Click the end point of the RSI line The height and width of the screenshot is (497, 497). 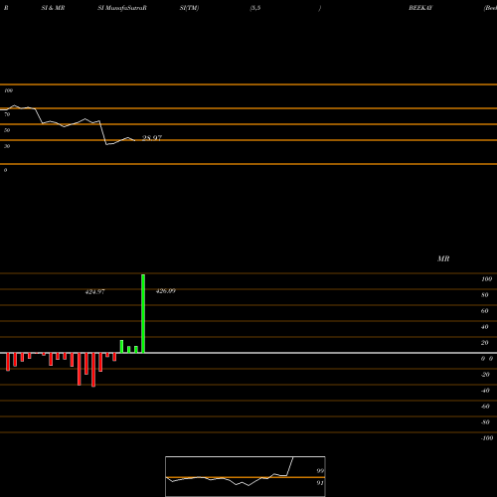coord(134,140)
